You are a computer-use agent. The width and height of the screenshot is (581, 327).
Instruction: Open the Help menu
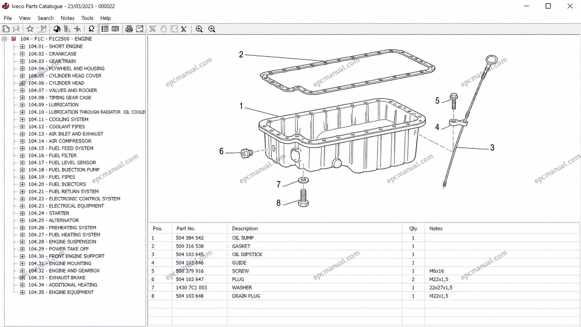coord(106,18)
